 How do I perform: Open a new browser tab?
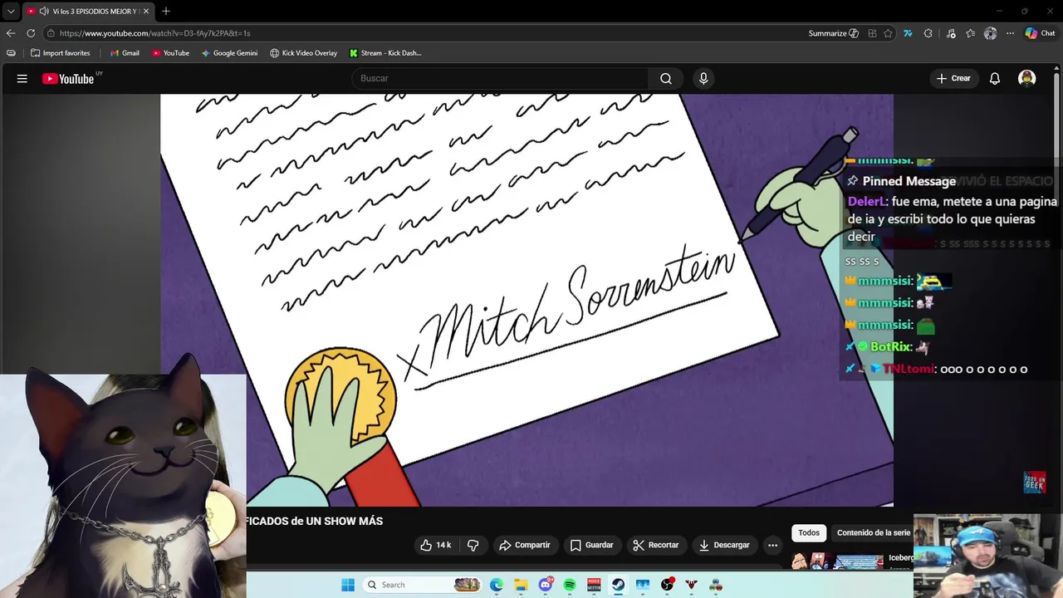[166, 11]
